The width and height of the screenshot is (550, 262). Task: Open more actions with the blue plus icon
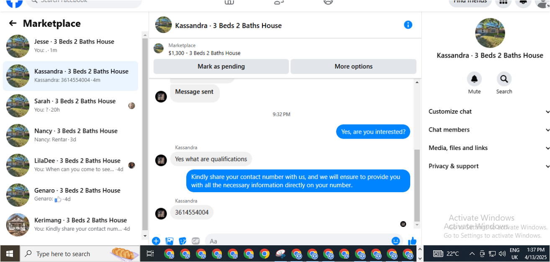156,241
